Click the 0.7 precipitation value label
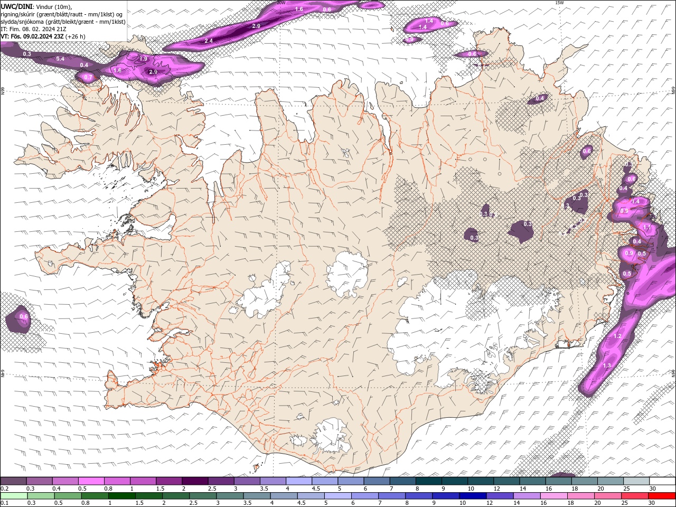The width and height of the screenshot is (676, 507). (x=88, y=78)
